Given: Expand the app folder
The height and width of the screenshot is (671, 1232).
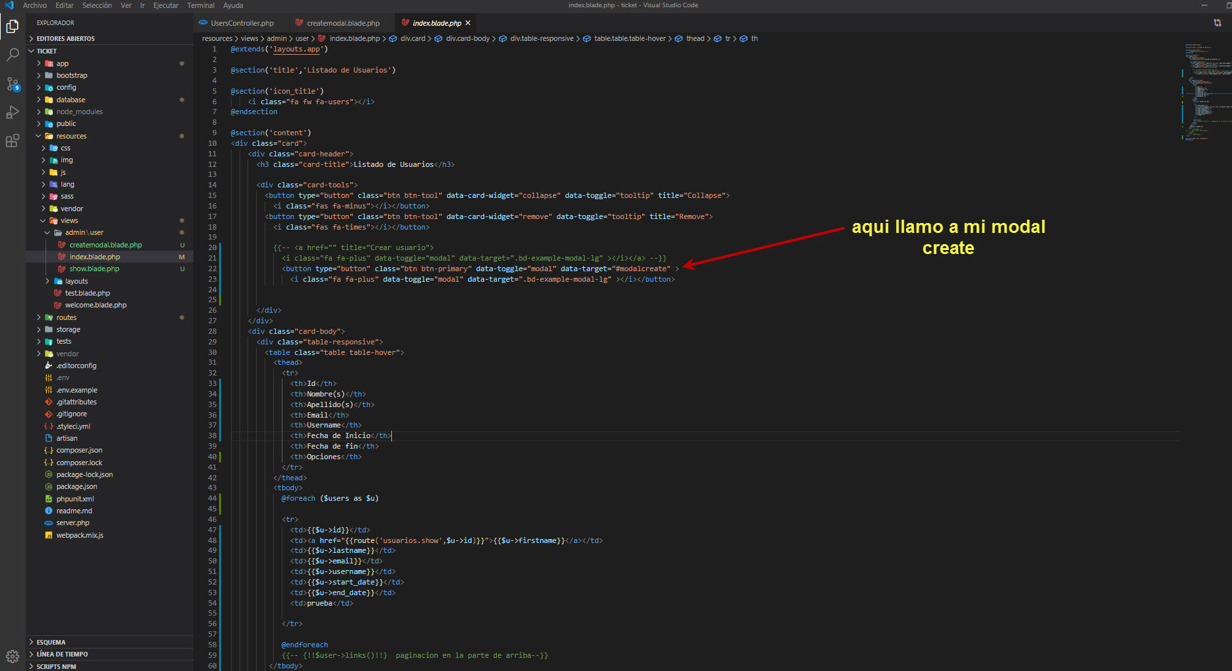Looking at the screenshot, I should coord(110,63).
